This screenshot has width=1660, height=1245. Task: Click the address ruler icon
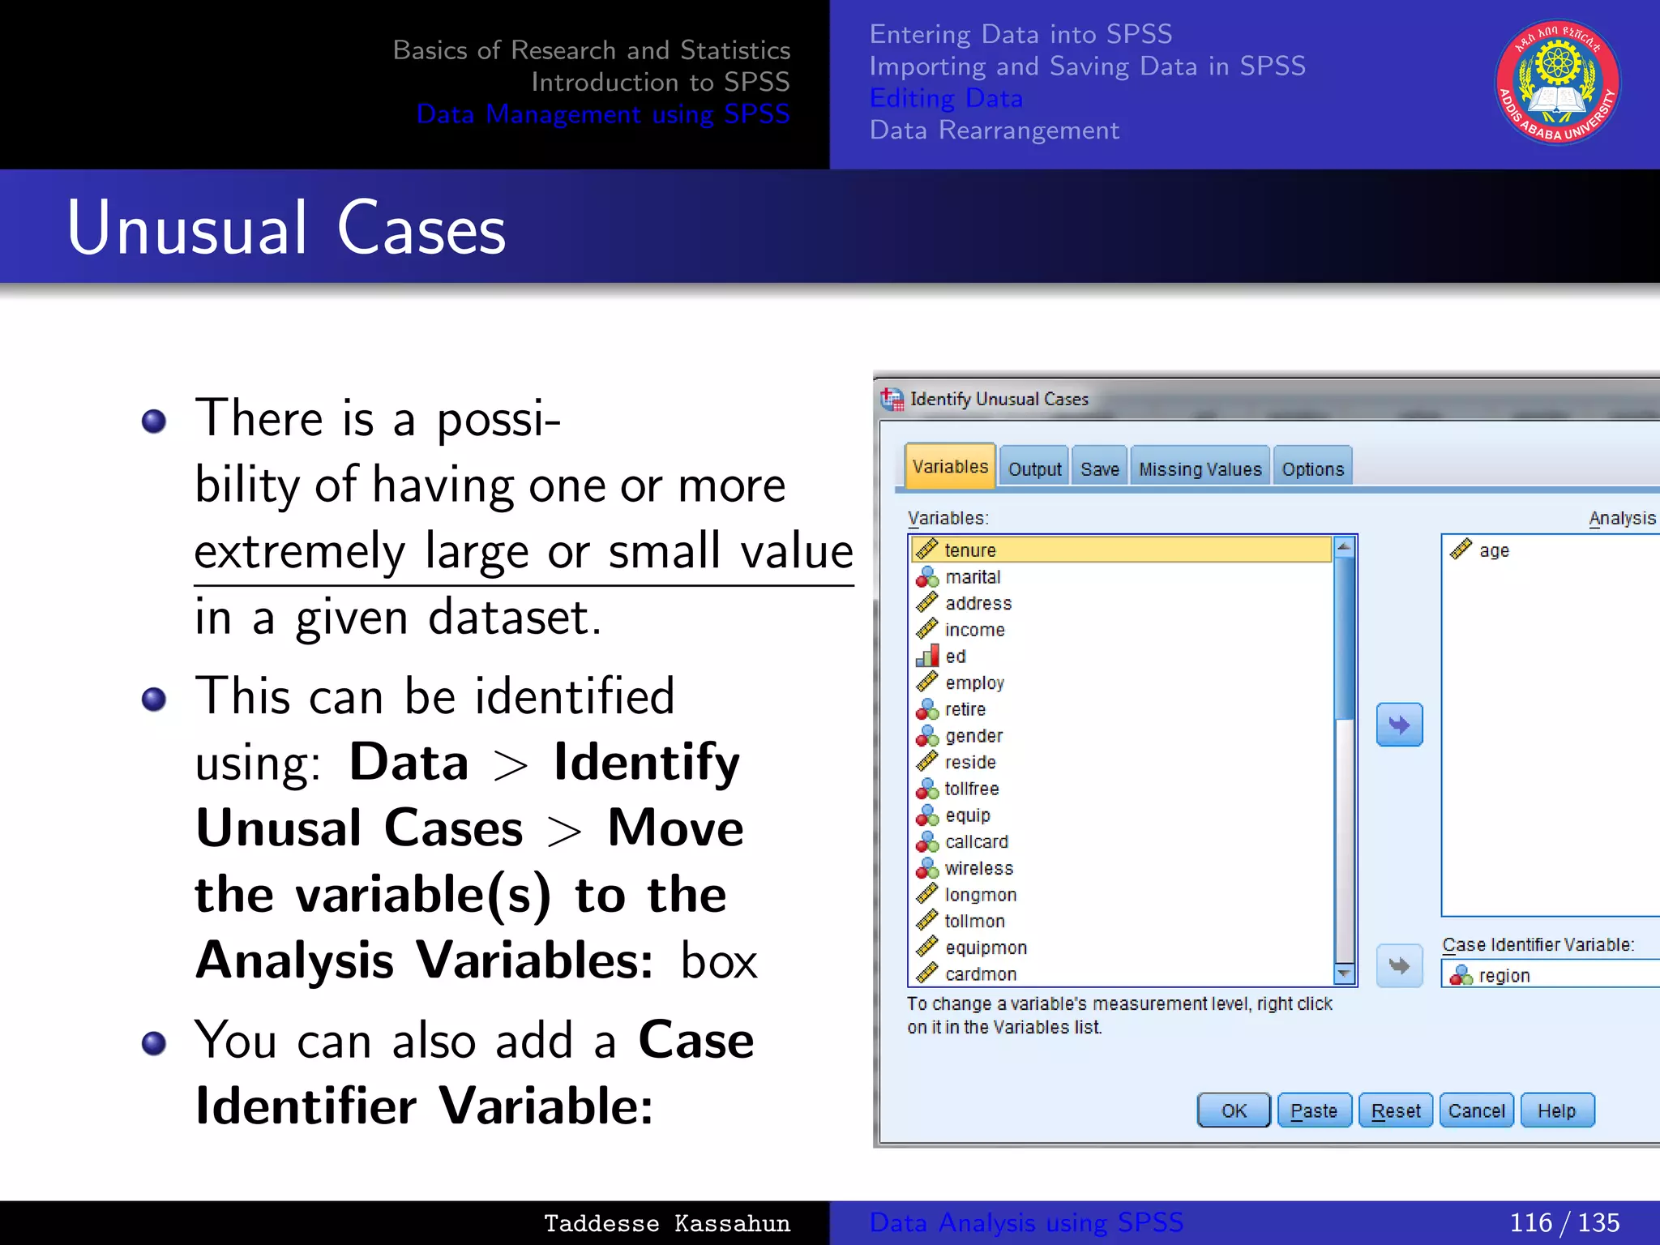click(x=926, y=603)
